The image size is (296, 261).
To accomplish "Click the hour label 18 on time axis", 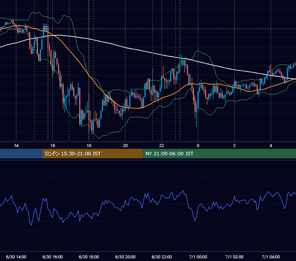I will click(89, 146).
